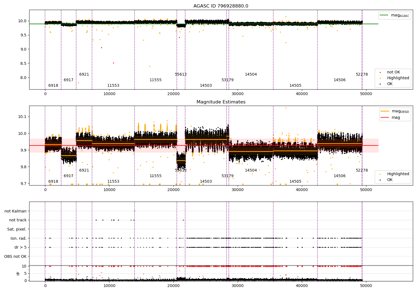Click obsid label 11553 in Magnitude Estimates plot

(113, 182)
